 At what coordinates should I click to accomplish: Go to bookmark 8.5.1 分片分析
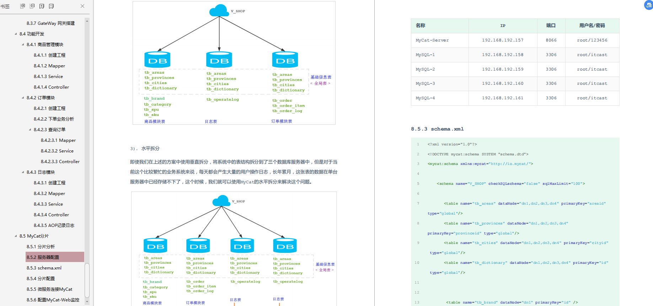[41, 246]
